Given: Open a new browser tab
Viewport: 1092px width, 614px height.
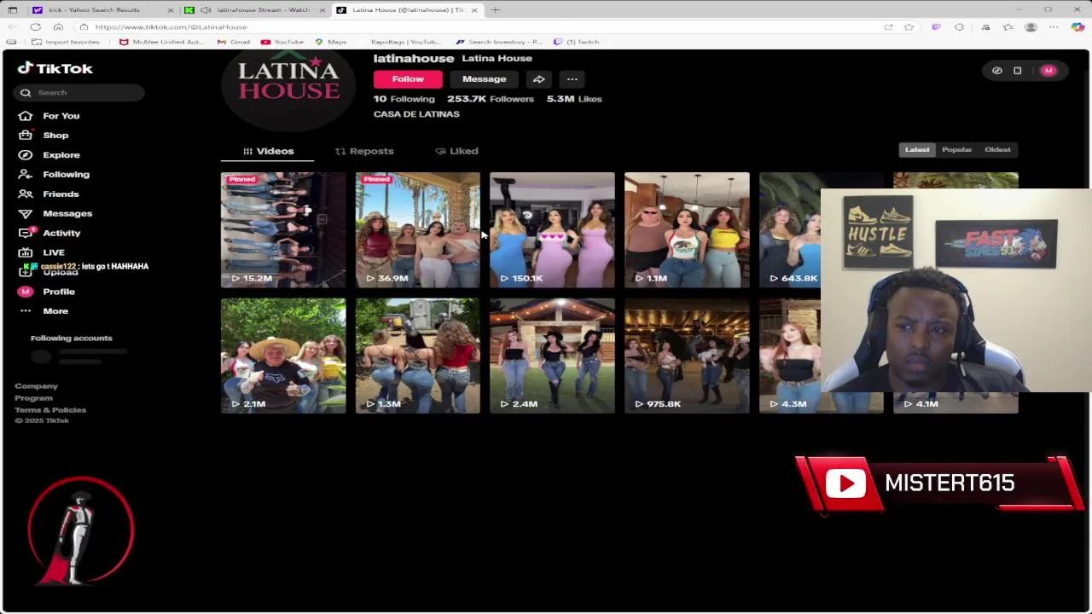Looking at the screenshot, I should click(496, 10).
